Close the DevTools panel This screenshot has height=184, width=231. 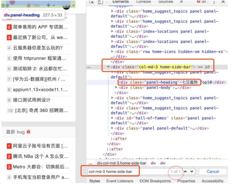click(x=223, y=2)
